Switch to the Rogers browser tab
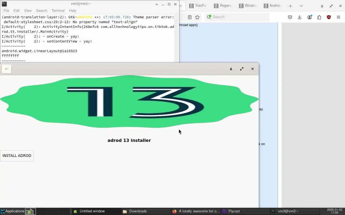345x215 pixels. point(223,6)
